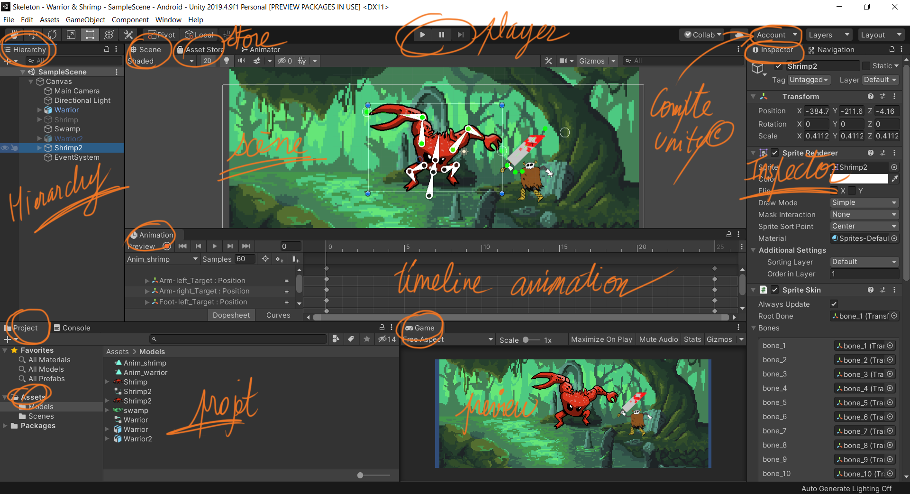Click the Pause button in the toolbar
Viewport: 910px width, 494px height.
441,35
